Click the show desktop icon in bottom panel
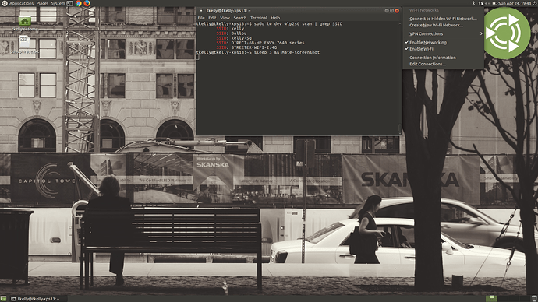Viewport: 538px width, 302px height. (x=3, y=299)
